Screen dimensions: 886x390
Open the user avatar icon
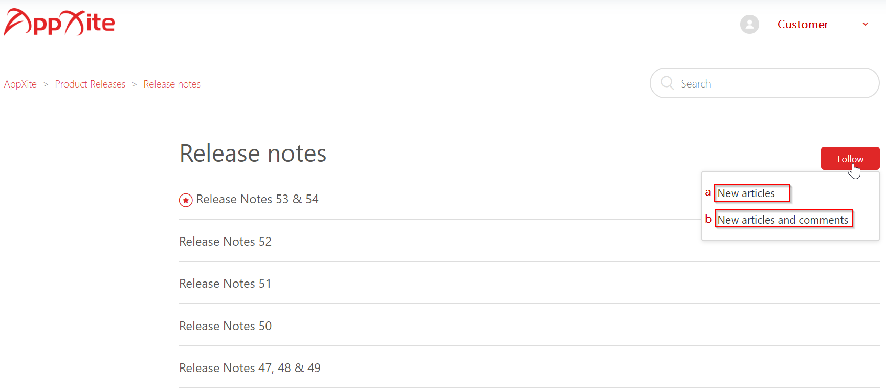[x=749, y=24]
